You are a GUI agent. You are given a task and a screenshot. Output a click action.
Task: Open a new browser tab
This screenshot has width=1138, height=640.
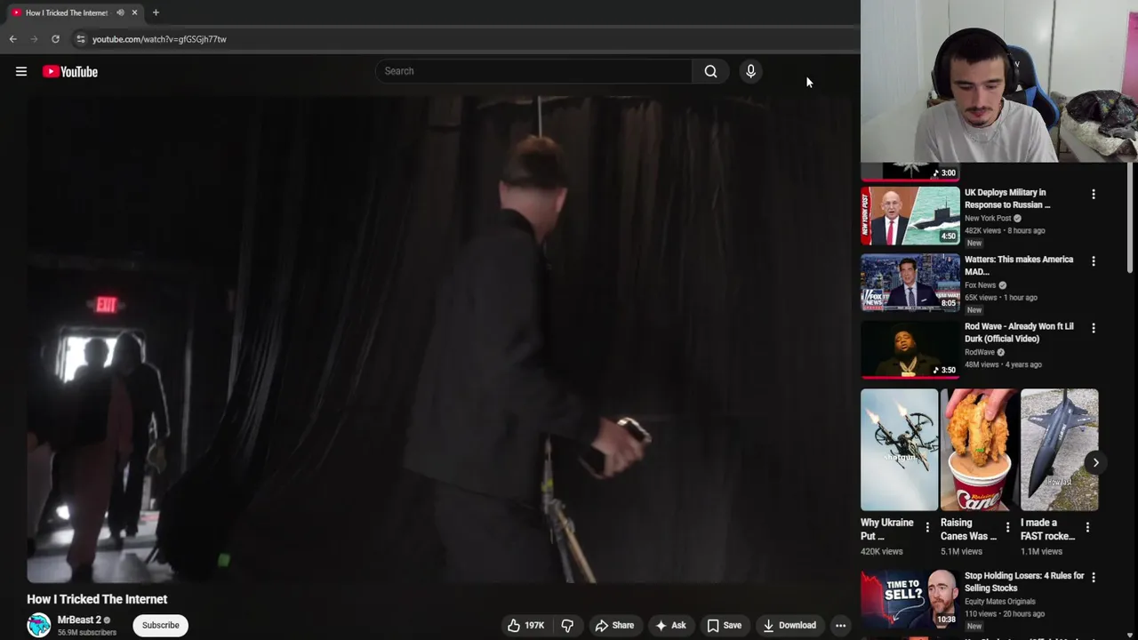tap(156, 12)
